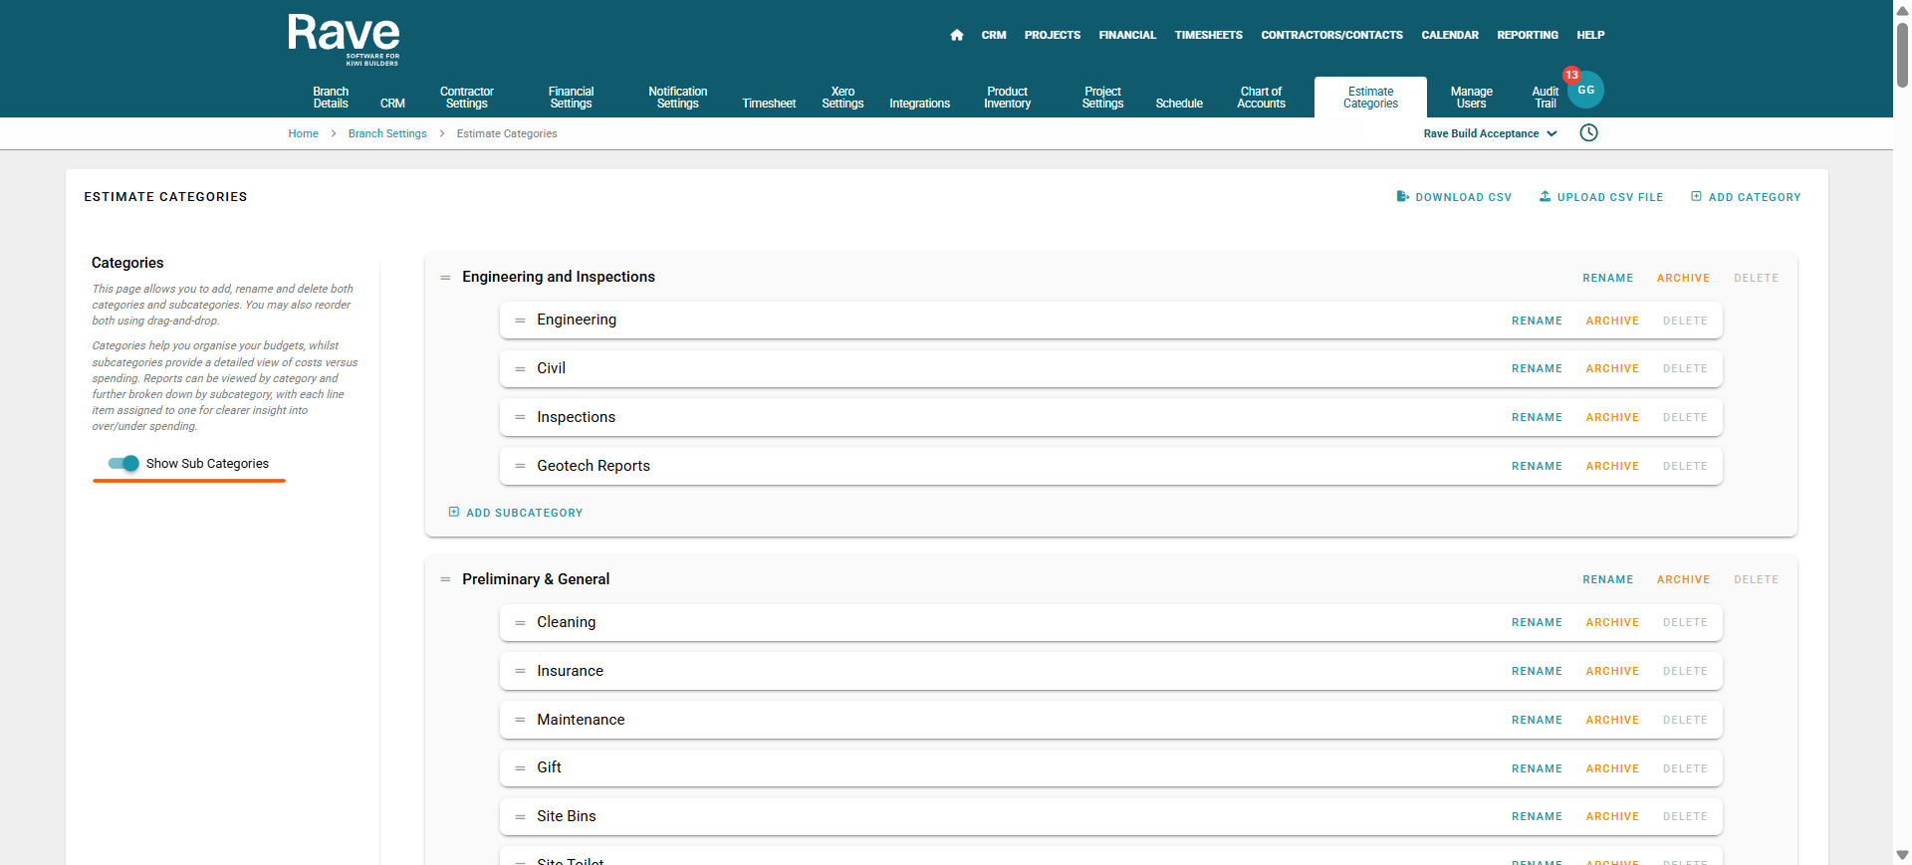Click the page scrollbar down arrow
This screenshot has width=1912, height=865.
[1902, 855]
